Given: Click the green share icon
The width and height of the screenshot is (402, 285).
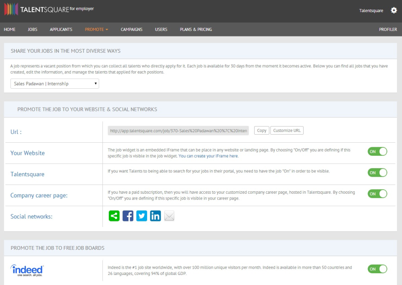Looking at the screenshot, I should click(x=114, y=216).
